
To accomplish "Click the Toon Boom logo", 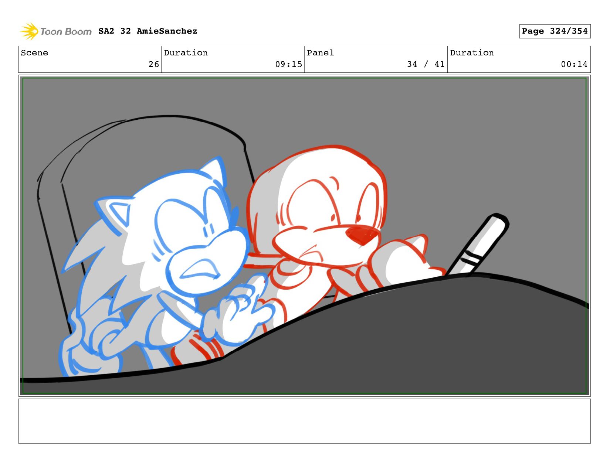I will coord(55,31).
